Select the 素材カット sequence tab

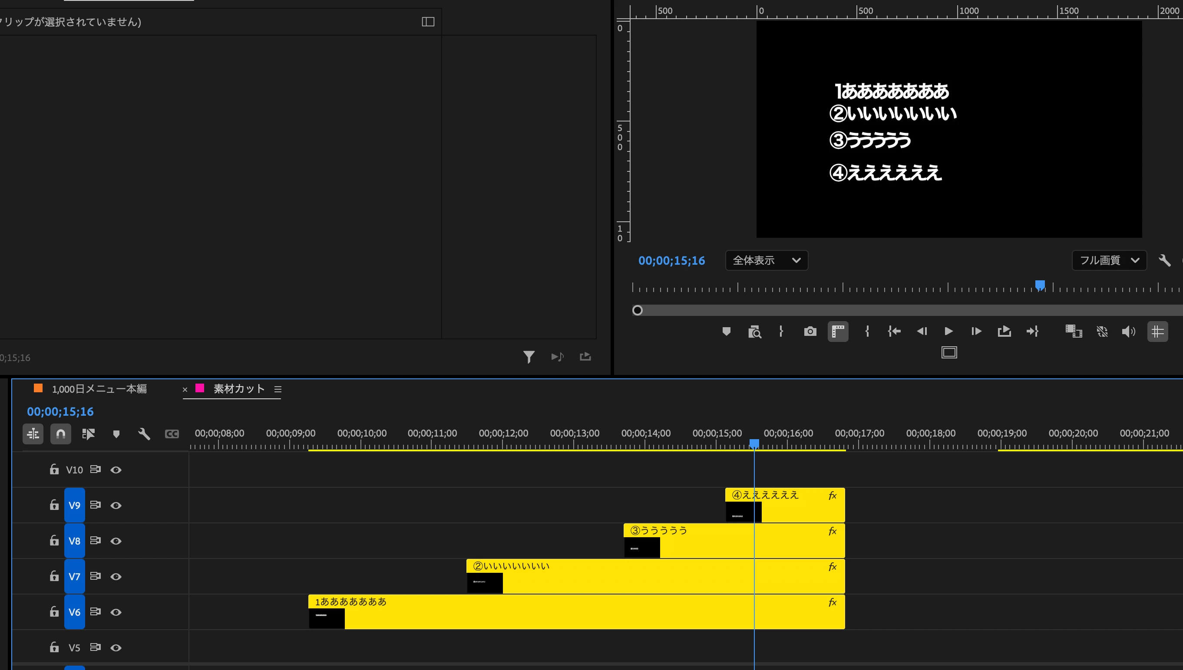pos(239,389)
